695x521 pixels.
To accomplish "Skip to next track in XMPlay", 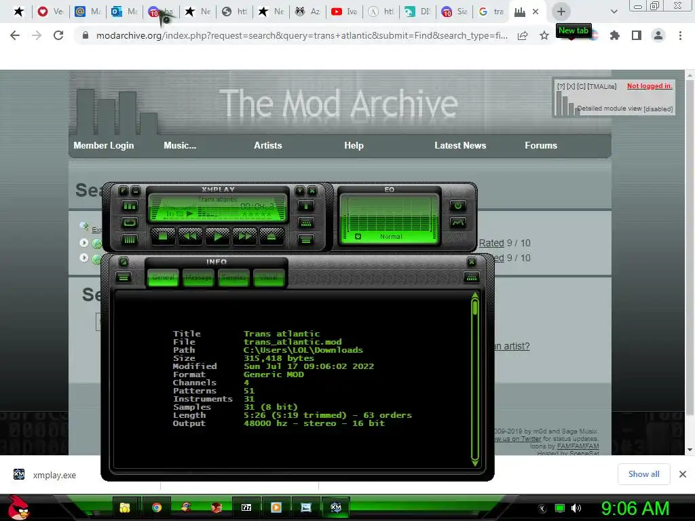I will coord(244,236).
